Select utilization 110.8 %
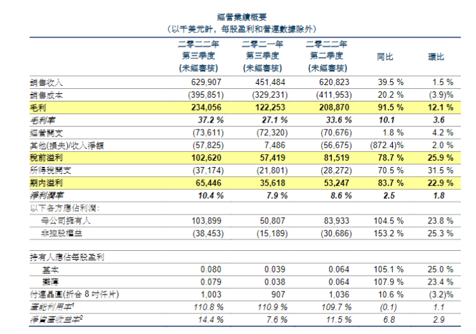 tap(209, 307)
